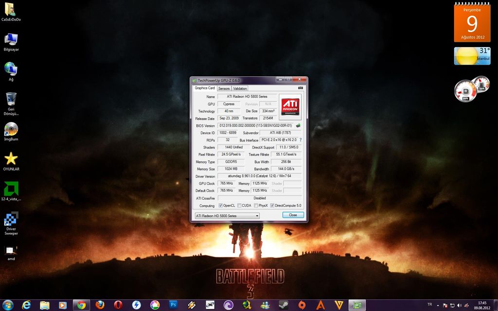This screenshot has height=311, width=498.
Task: Click the save BIOS chip icon
Action: (x=298, y=126)
